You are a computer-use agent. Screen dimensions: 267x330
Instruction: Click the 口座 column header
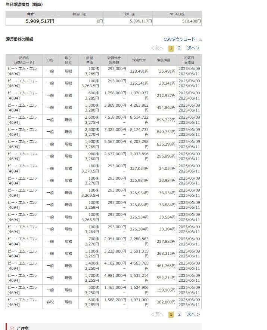pos(50,60)
